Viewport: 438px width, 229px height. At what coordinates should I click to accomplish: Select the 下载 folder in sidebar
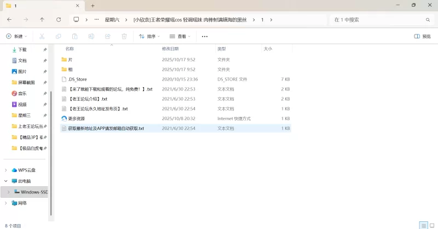pos(22,49)
